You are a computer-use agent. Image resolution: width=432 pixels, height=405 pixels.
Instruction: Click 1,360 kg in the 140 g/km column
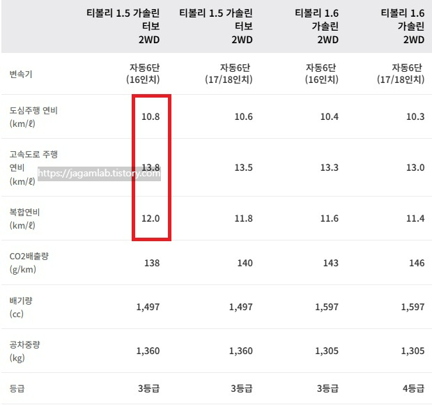(241, 351)
